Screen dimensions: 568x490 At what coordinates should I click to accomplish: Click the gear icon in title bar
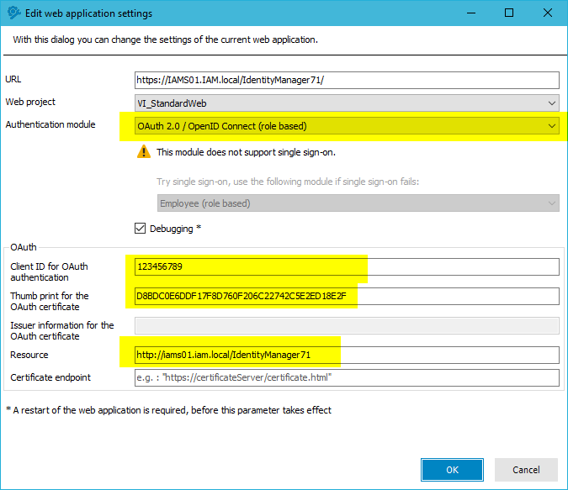(x=13, y=13)
